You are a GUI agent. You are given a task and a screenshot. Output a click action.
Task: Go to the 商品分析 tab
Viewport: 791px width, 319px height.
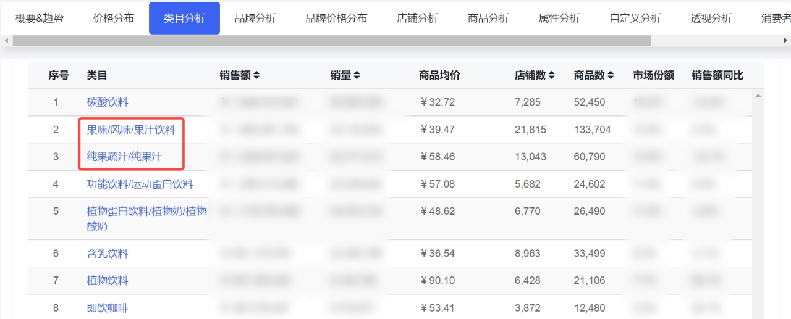tap(488, 18)
